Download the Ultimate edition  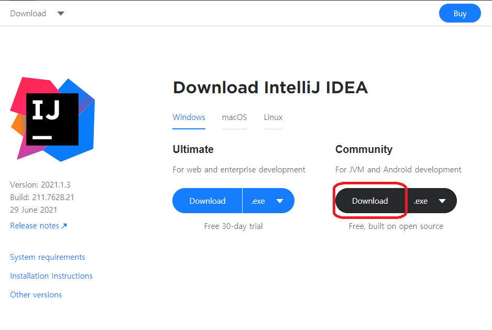pos(207,201)
